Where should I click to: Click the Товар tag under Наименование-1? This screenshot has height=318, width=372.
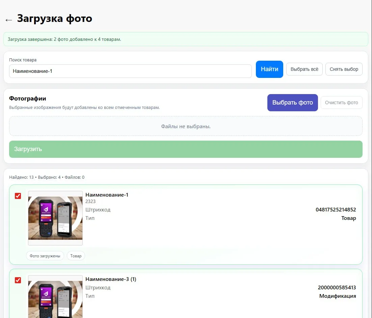(x=76, y=256)
